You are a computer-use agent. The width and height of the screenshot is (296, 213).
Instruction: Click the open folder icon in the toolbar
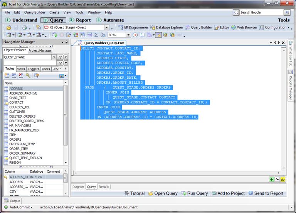[x=9, y=28]
